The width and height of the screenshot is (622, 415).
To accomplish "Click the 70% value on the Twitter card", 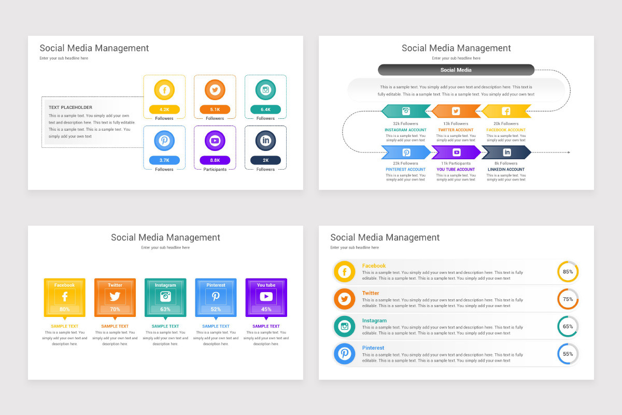I will pyautogui.click(x=115, y=309).
